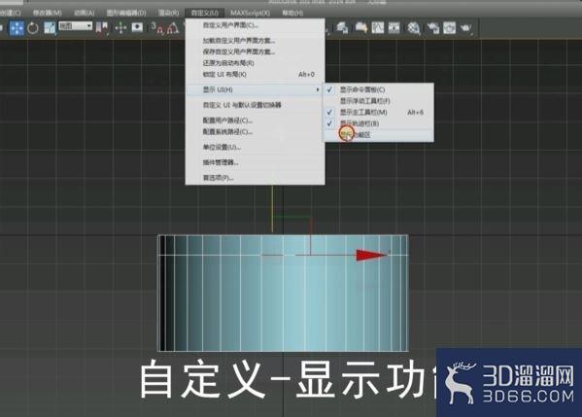This screenshot has height=417, width=582.
Task: Click the Select and Manipulate icon
Action: pos(121,28)
